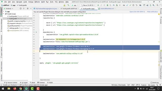Show Git history clock icon
The image size is (162, 91).
(133, 5)
